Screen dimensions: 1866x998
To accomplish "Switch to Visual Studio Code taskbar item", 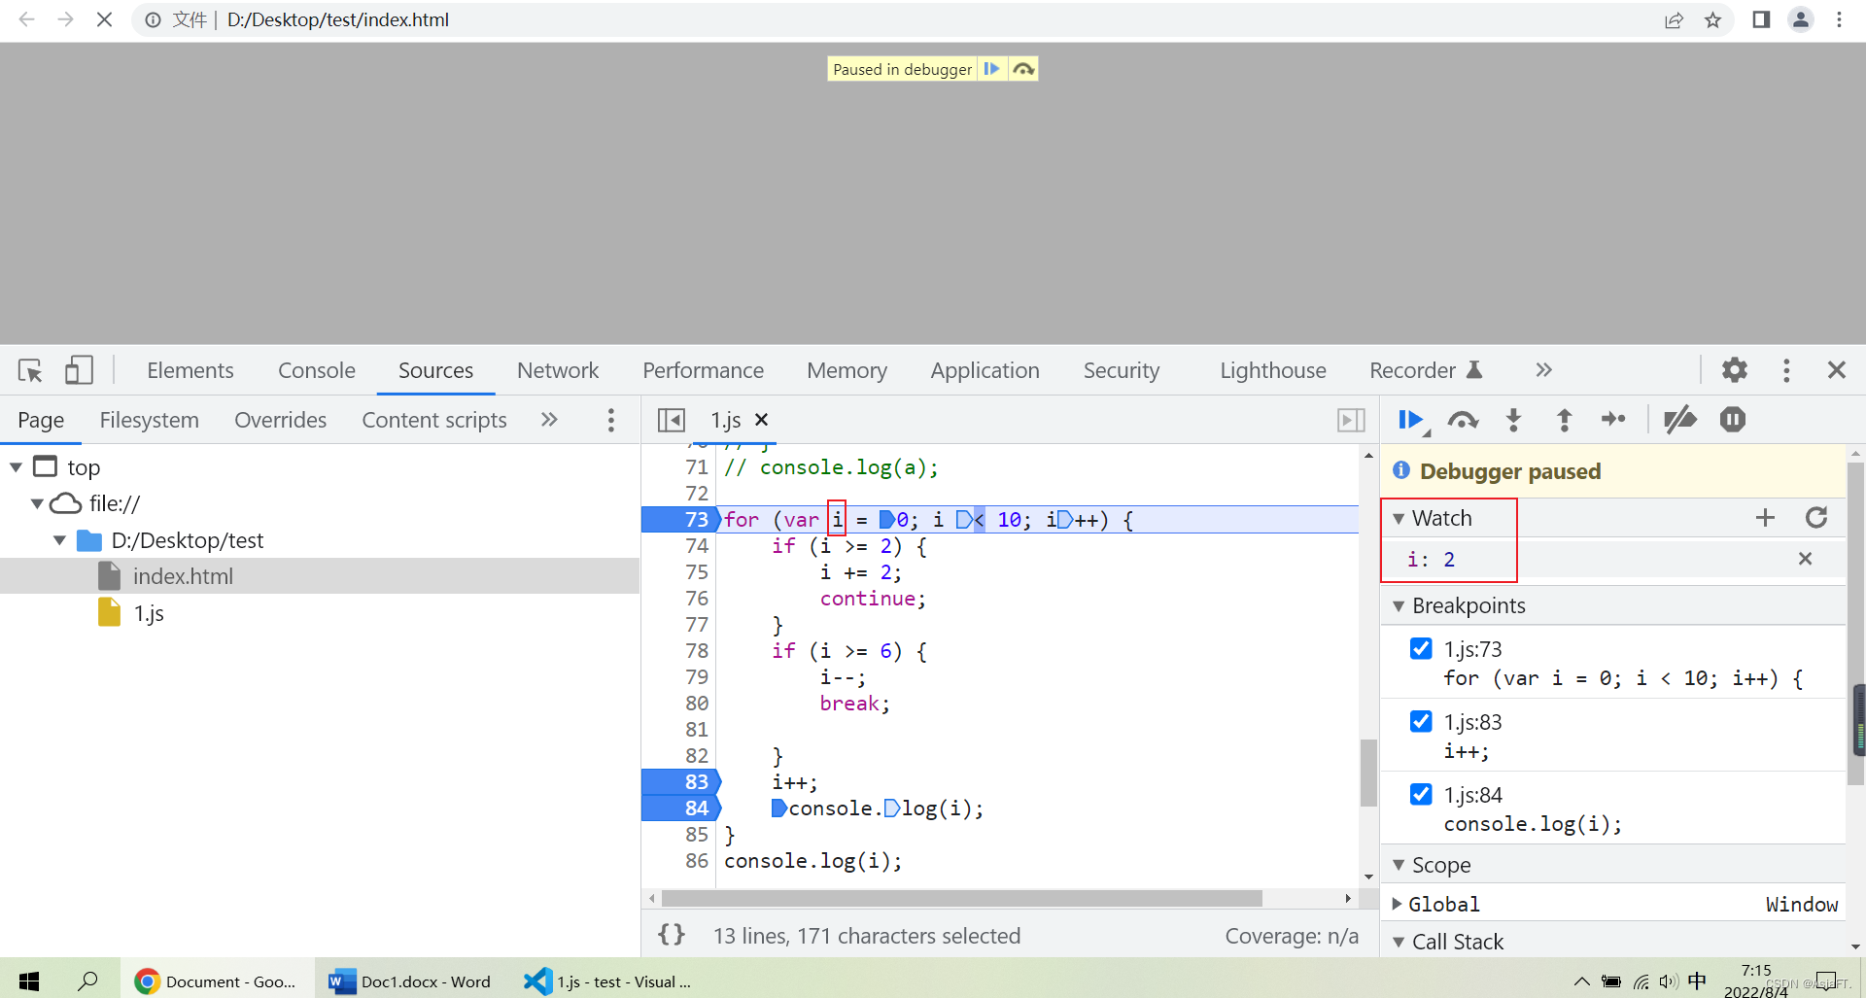I will (x=609, y=981).
